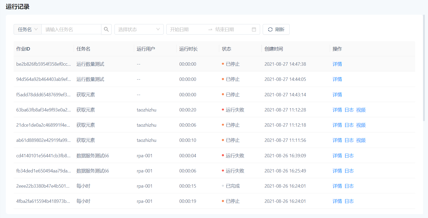The width and height of the screenshot is (428, 218).
Task: Click the 状态 column header
Action: [226, 49]
